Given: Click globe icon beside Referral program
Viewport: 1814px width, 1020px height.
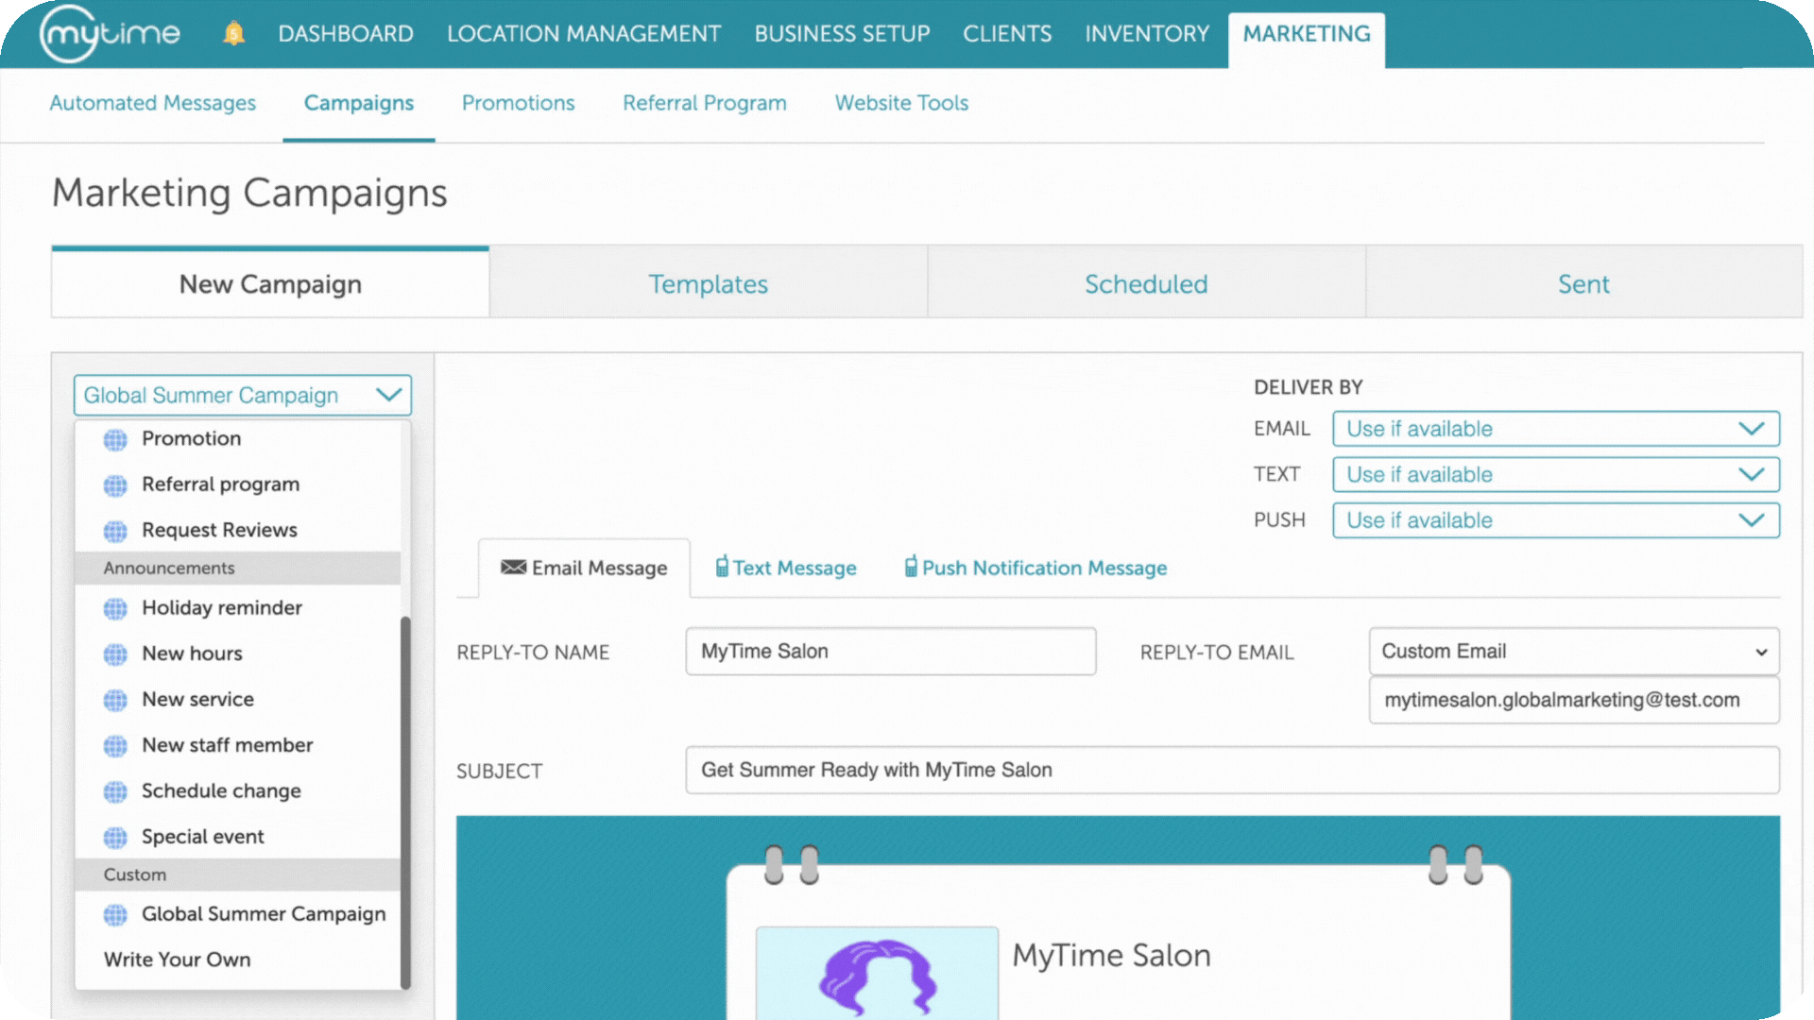Looking at the screenshot, I should [115, 485].
